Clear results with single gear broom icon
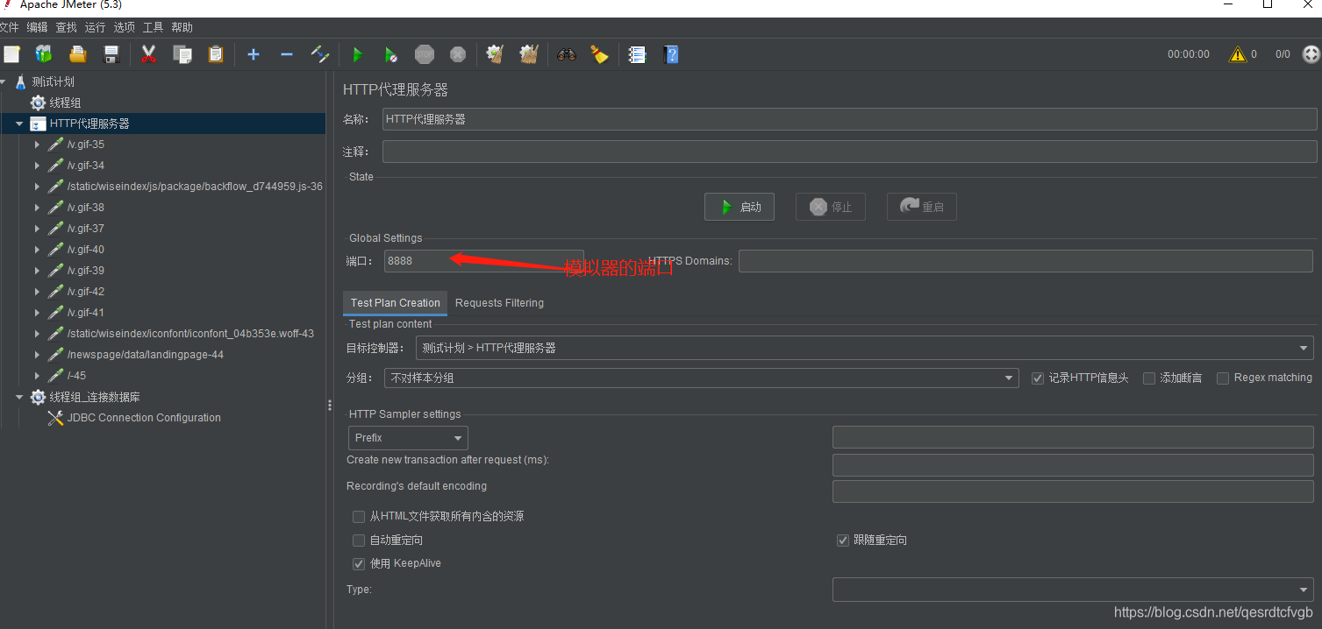This screenshot has width=1322, height=629. click(495, 54)
